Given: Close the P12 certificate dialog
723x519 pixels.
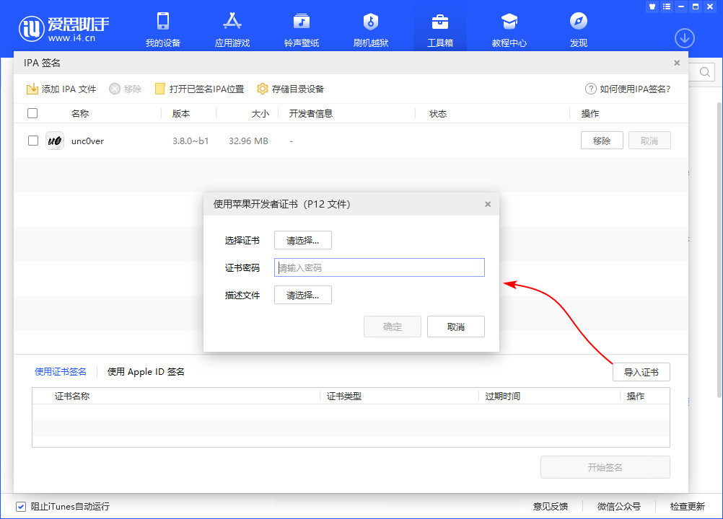Looking at the screenshot, I should click(488, 204).
